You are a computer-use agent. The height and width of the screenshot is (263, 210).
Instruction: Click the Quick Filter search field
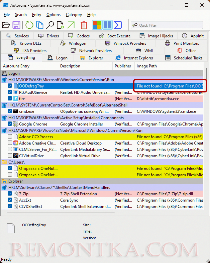click(167, 25)
